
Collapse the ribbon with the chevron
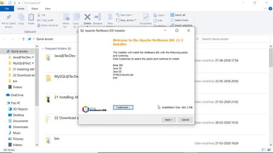[265, 8]
